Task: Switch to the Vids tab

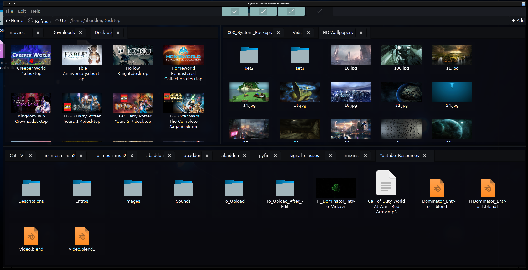Action: [297, 33]
